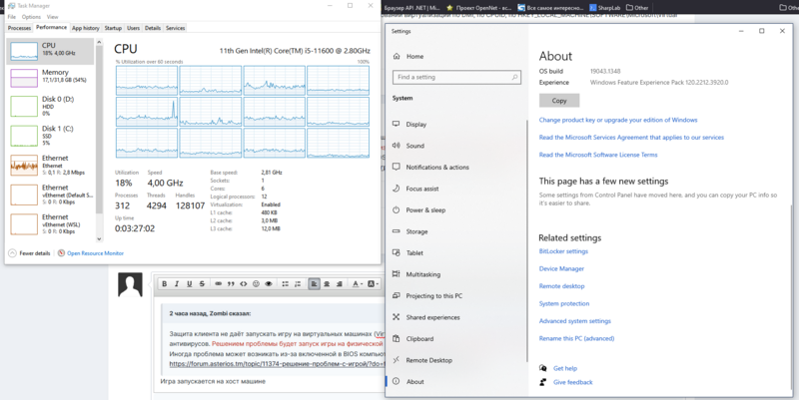Open Storage settings
The height and width of the screenshot is (400, 799).
[416, 231]
